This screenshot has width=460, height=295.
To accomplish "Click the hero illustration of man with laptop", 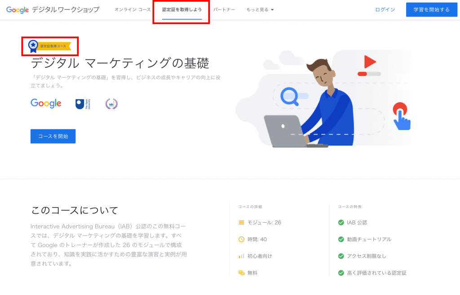I will click(x=323, y=102).
